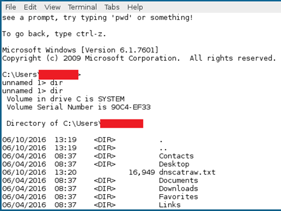This screenshot has width=281, height=211.
Task: Open the View menu
Action: pos(52,7)
